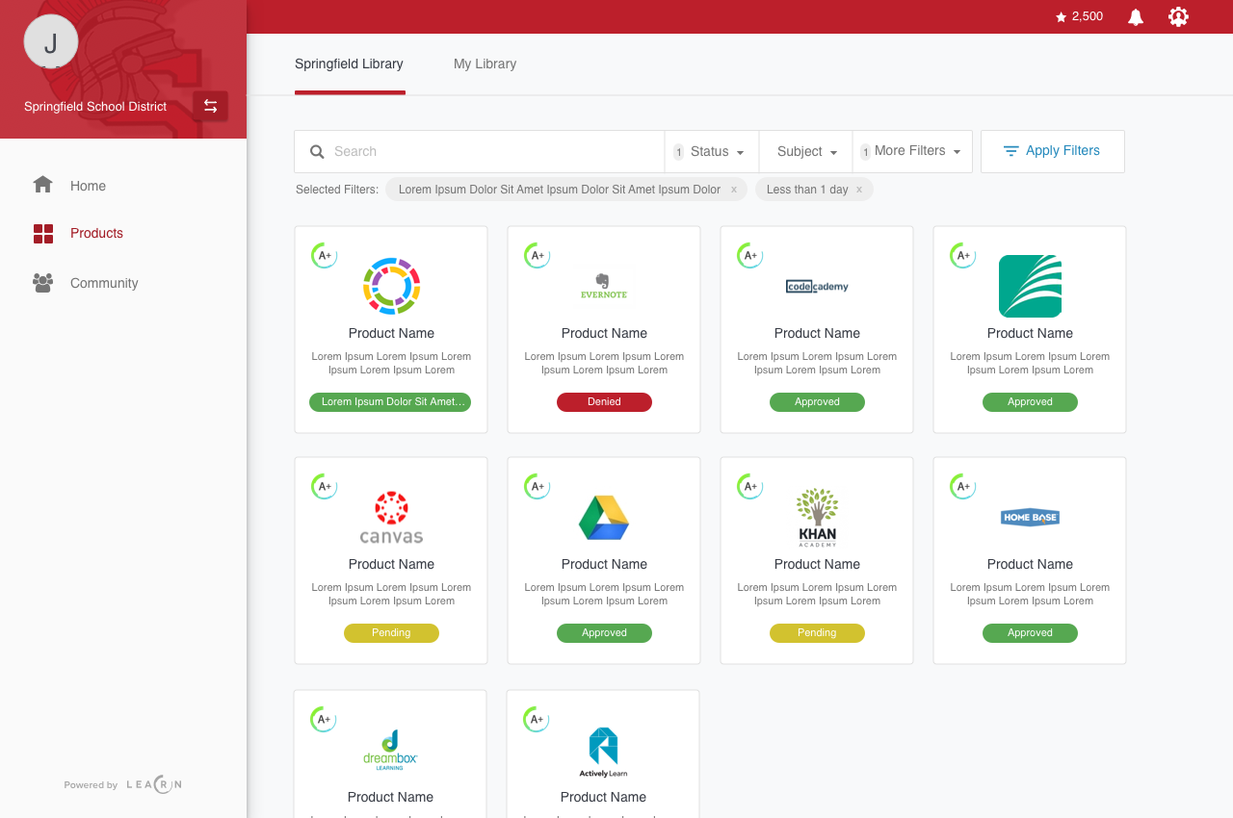Click the Denied status badge on Evernote
This screenshot has height=818, width=1233.
point(604,402)
